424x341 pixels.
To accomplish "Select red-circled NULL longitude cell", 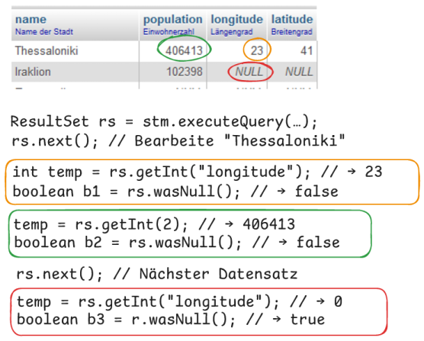I will click(x=249, y=72).
